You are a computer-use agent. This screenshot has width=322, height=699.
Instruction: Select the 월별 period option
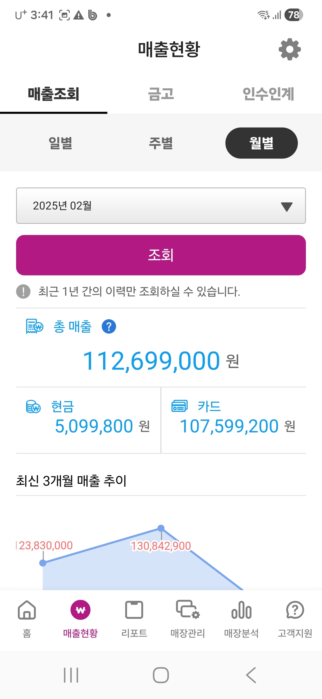coord(261,143)
